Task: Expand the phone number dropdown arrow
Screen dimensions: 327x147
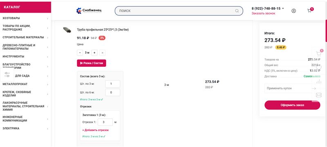Action: click(283, 9)
